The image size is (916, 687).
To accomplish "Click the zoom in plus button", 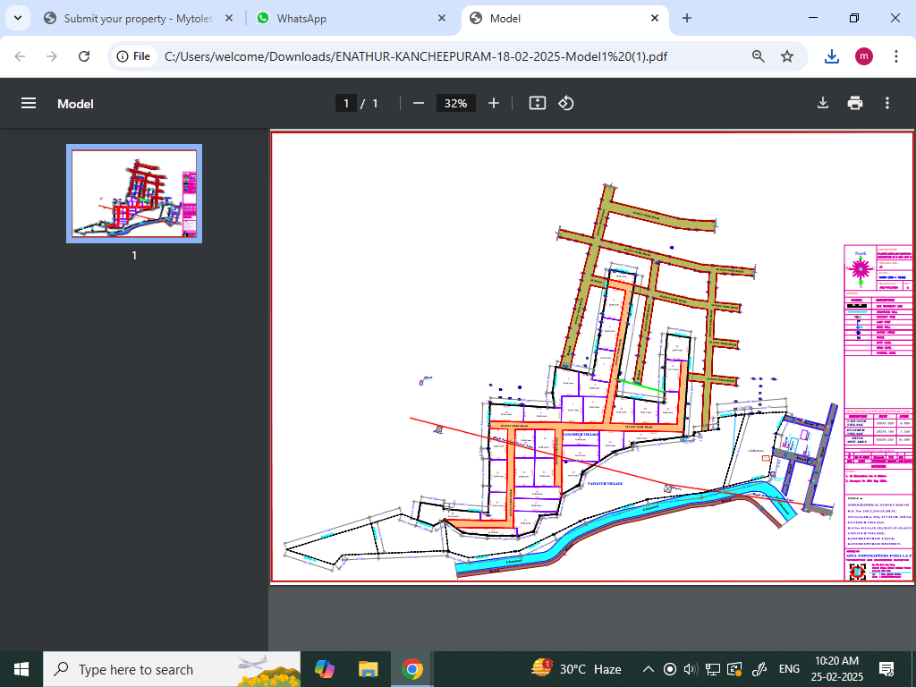I will click(494, 104).
